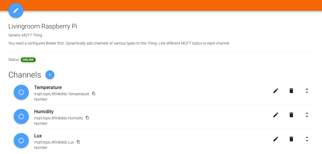Delete the Humidity channel
The height and width of the screenshot is (154, 322).
pos(291,115)
